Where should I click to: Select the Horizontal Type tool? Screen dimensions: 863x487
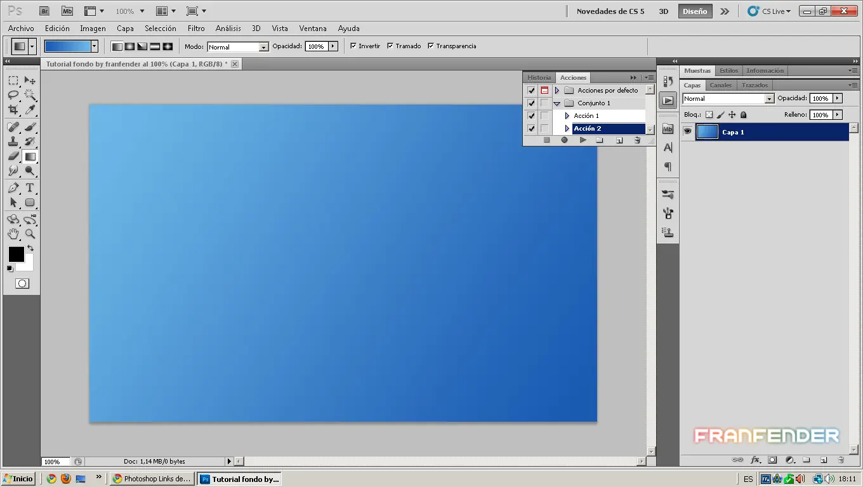pos(30,188)
